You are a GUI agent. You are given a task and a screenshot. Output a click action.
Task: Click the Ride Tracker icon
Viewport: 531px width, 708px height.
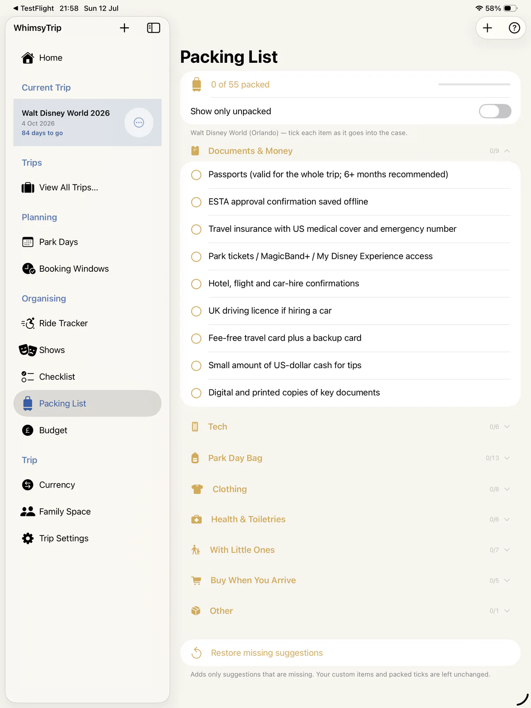28,323
